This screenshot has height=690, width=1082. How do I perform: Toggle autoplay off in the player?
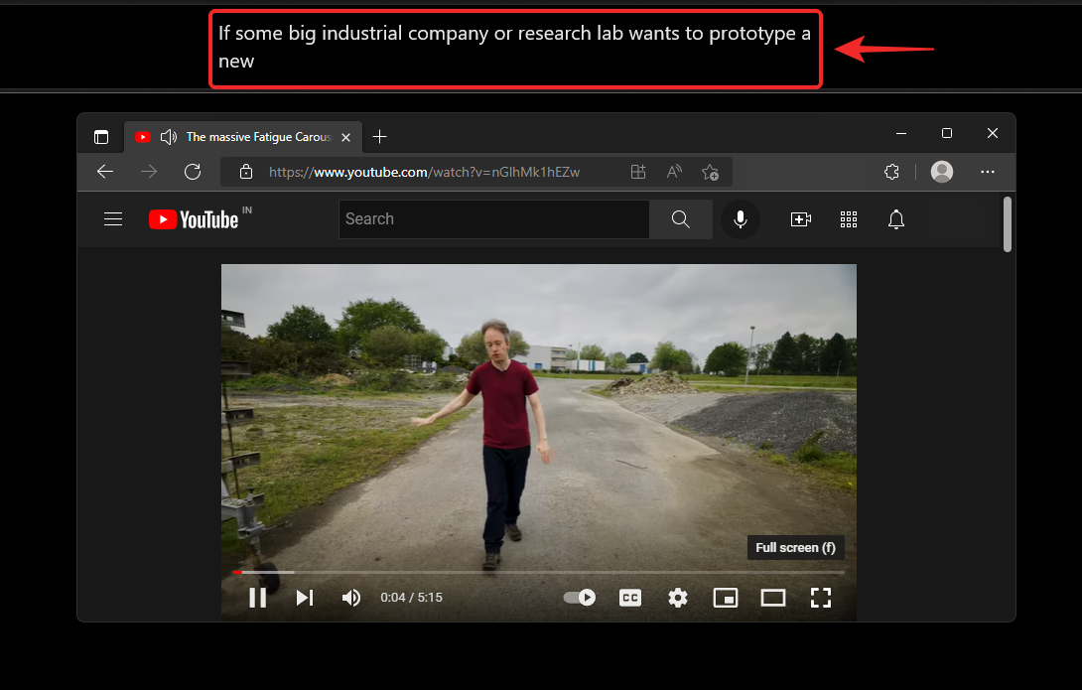(x=579, y=597)
